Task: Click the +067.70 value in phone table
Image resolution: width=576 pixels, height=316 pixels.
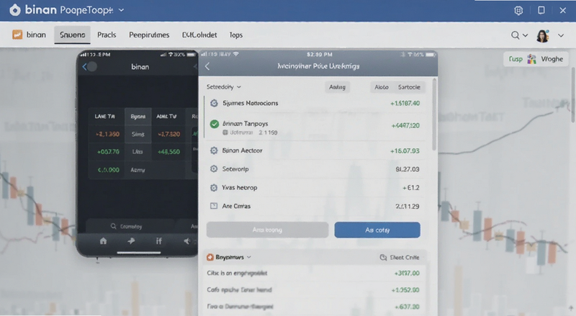Action: tap(109, 151)
